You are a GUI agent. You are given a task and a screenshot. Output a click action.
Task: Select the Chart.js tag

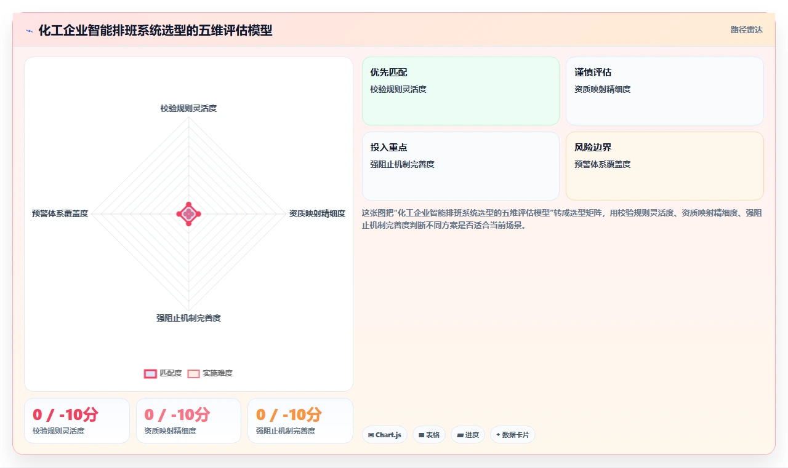click(384, 435)
